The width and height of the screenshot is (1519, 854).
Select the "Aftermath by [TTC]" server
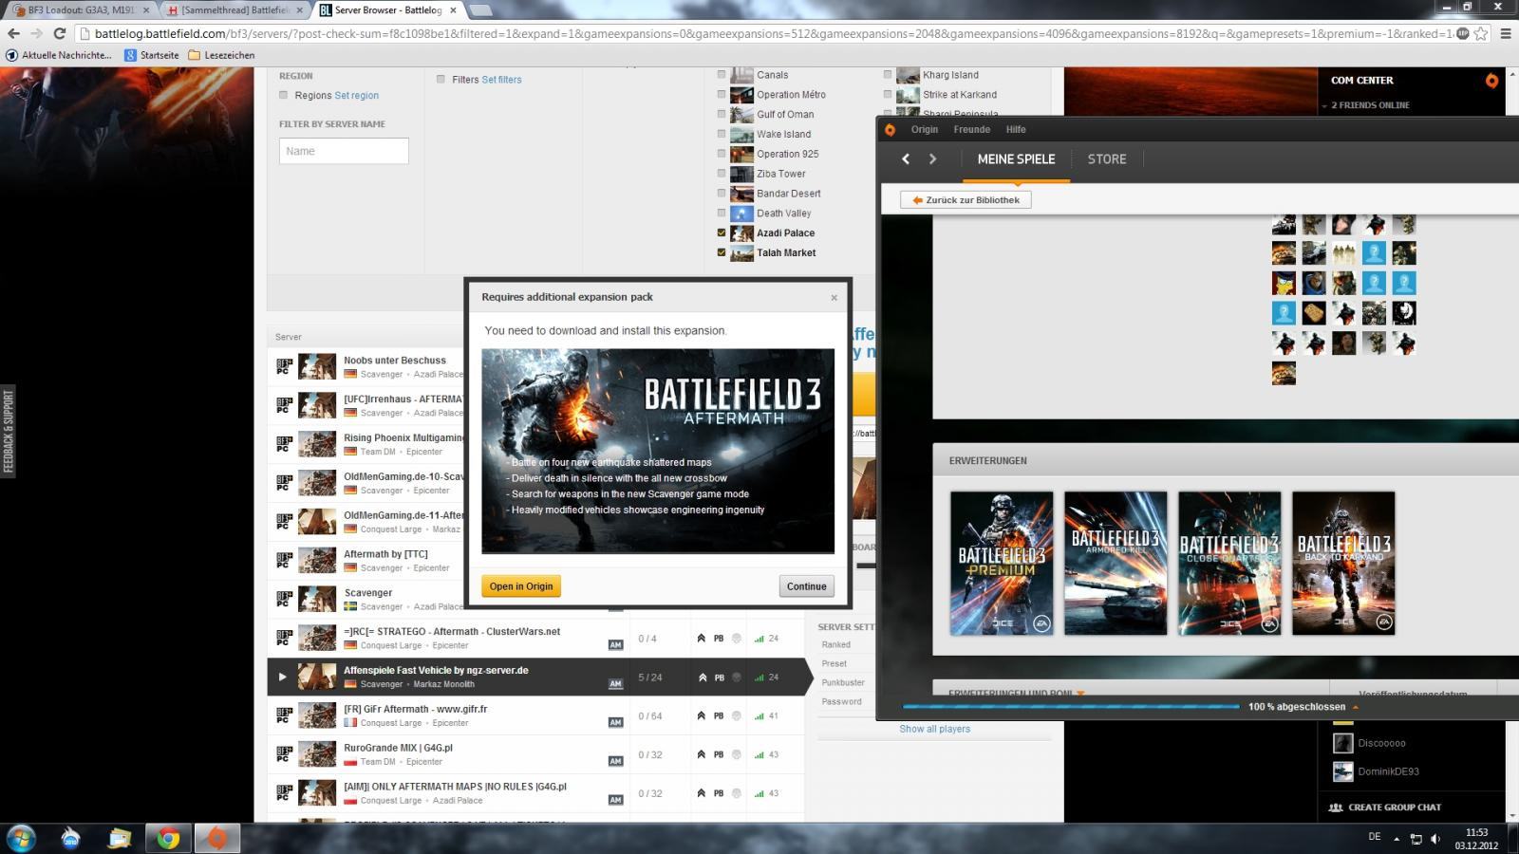pos(385,554)
